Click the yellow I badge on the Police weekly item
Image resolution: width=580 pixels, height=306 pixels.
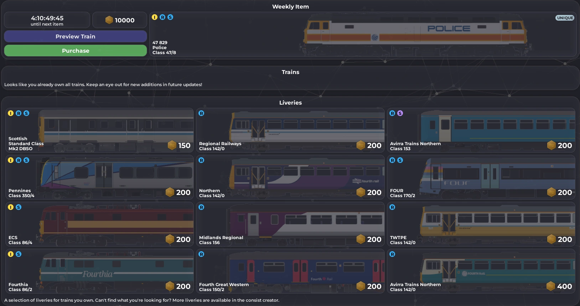[155, 17]
